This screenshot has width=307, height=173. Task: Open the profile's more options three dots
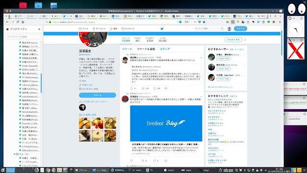tap(245, 39)
